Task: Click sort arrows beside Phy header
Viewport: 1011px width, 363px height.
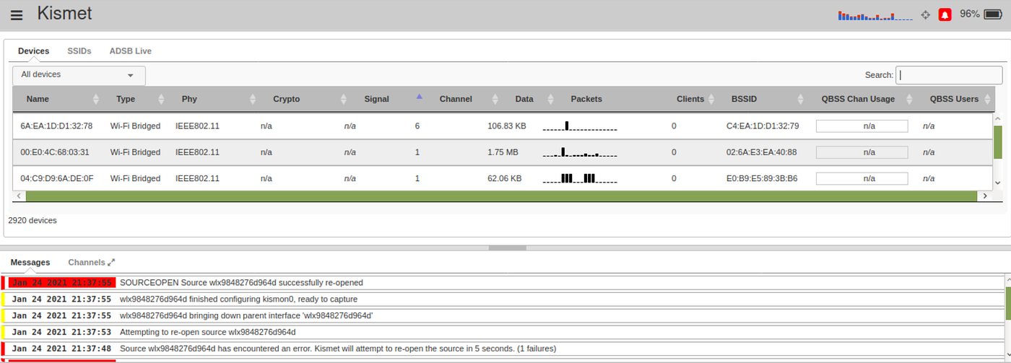Action: (253, 99)
